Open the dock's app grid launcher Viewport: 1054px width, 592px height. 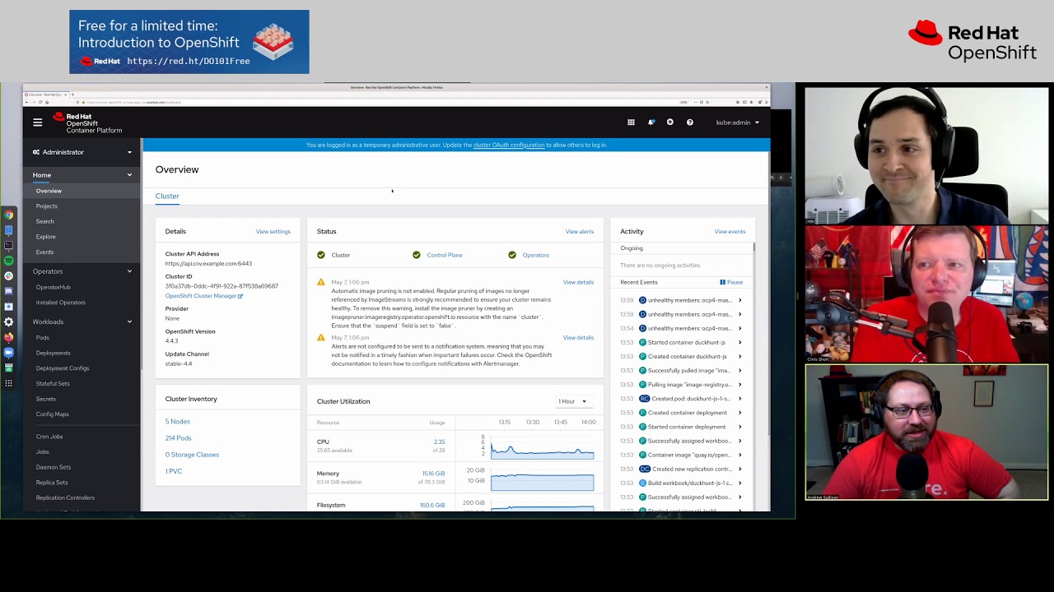click(9, 383)
